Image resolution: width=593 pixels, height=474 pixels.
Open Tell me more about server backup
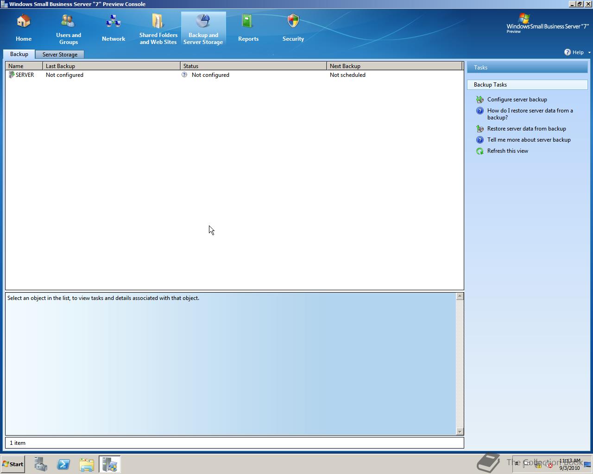(529, 140)
